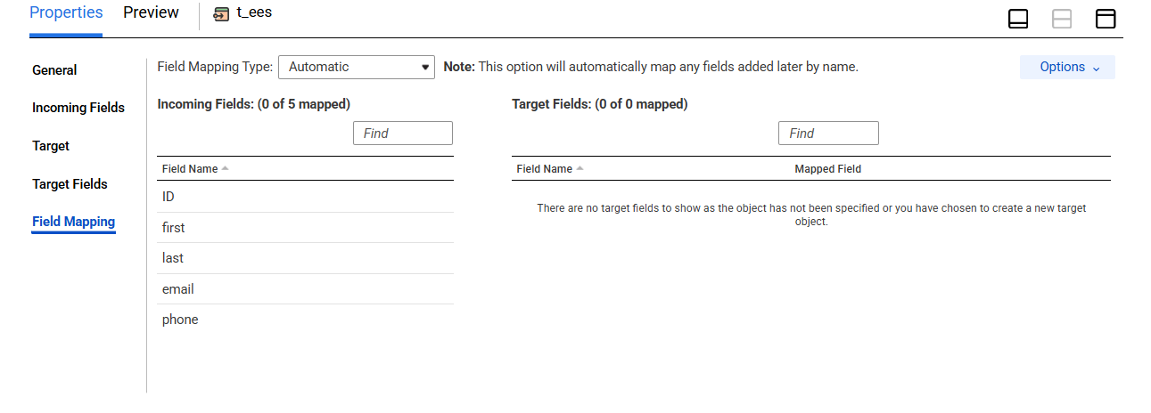Image resolution: width=1151 pixels, height=413 pixels.
Task: Select the first incoming field row
Action: click(x=305, y=228)
